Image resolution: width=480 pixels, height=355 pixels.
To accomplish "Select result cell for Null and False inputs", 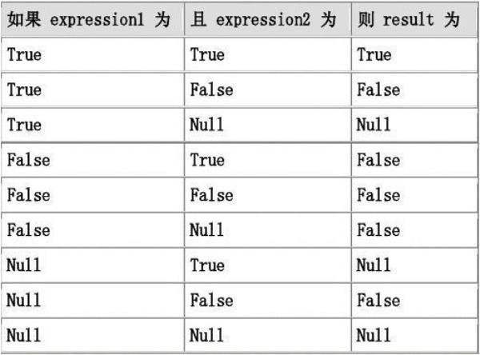I will [414, 300].
